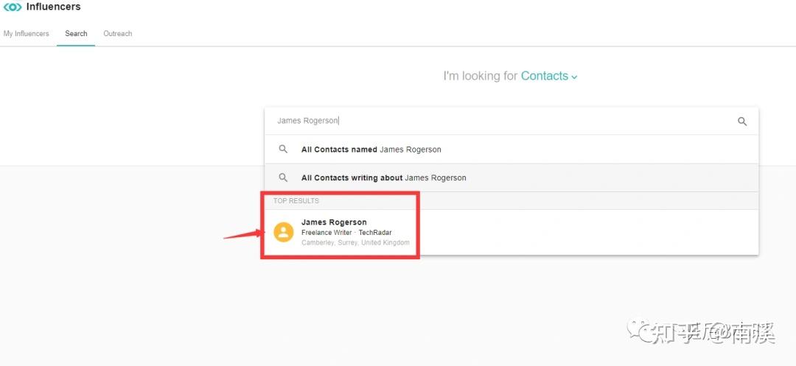Image resolution: width=796 pixels, height=366 pixels.
Task: Choose "All Contacts writing about James Rogerson"
Action: click(x=383, y=177)
